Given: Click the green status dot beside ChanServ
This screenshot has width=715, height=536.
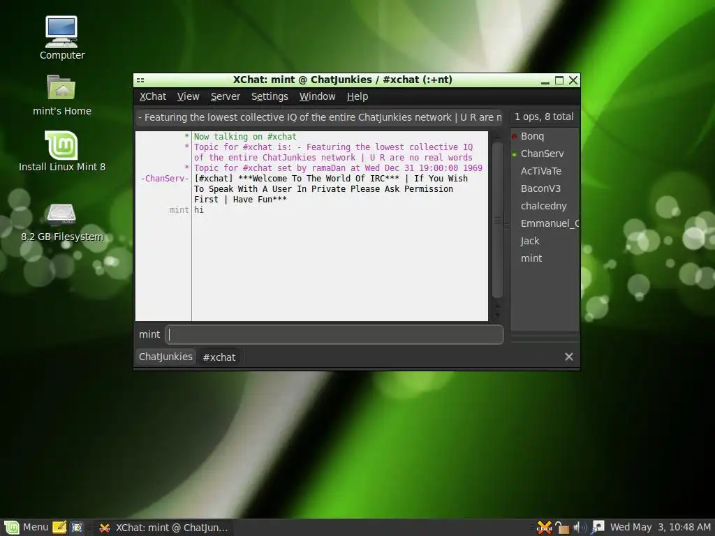Looking at the screenshot, I should [x=515, y=154].
